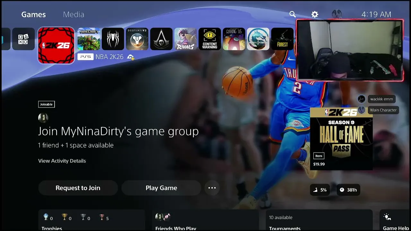
Task: Select the Minecraft game tile
Action: [89, 39]
